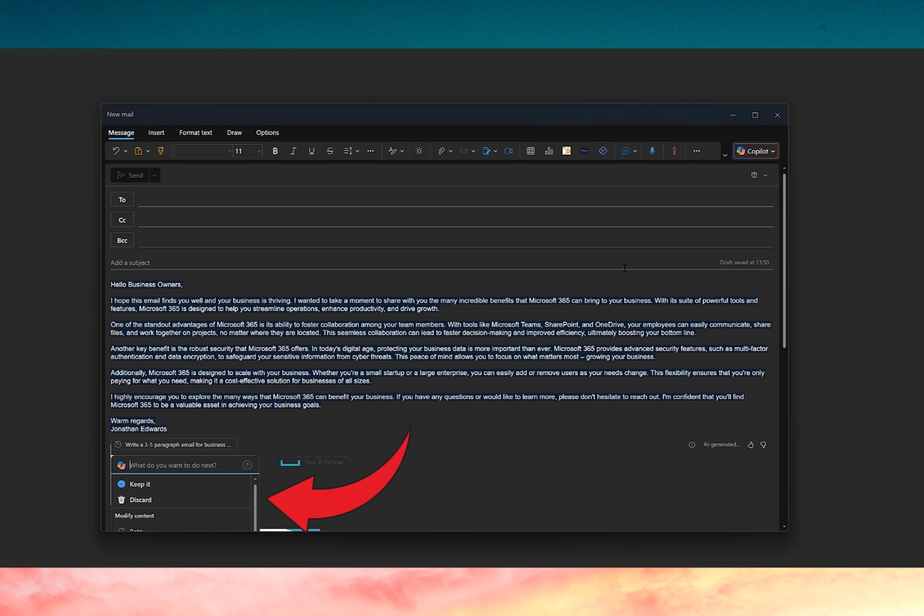The height and width of the screenshot is (616, 924).
Task: Click the Undo icon in the ribbon
Action: [115, 151]
